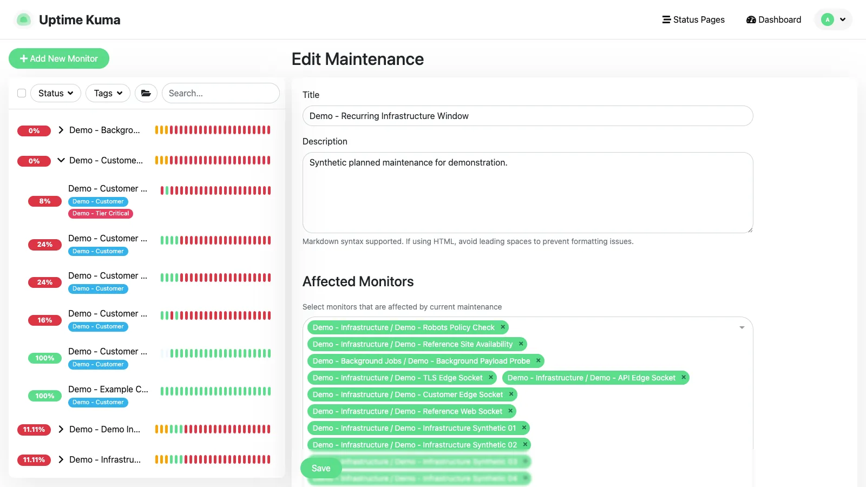Click heartbeat bar of Demo - Backgro... row
866x487 pixels.
(213, 130)
